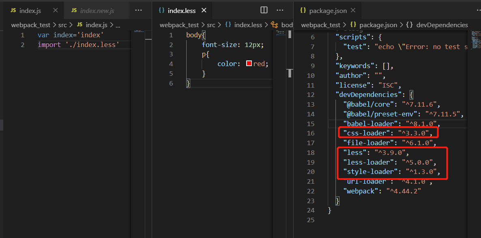Switch to the index.new.js tab
This screenshot has height=238, width=481.
point(97,11)
